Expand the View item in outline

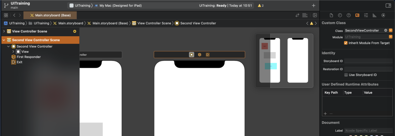coord(13,52)
